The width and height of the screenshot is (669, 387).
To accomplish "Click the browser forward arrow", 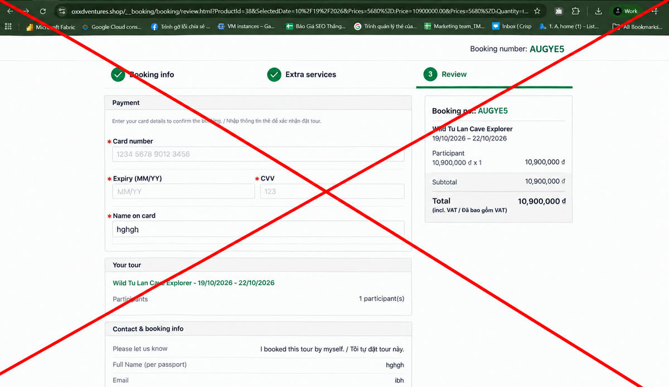I will click(x=26, y=11).
